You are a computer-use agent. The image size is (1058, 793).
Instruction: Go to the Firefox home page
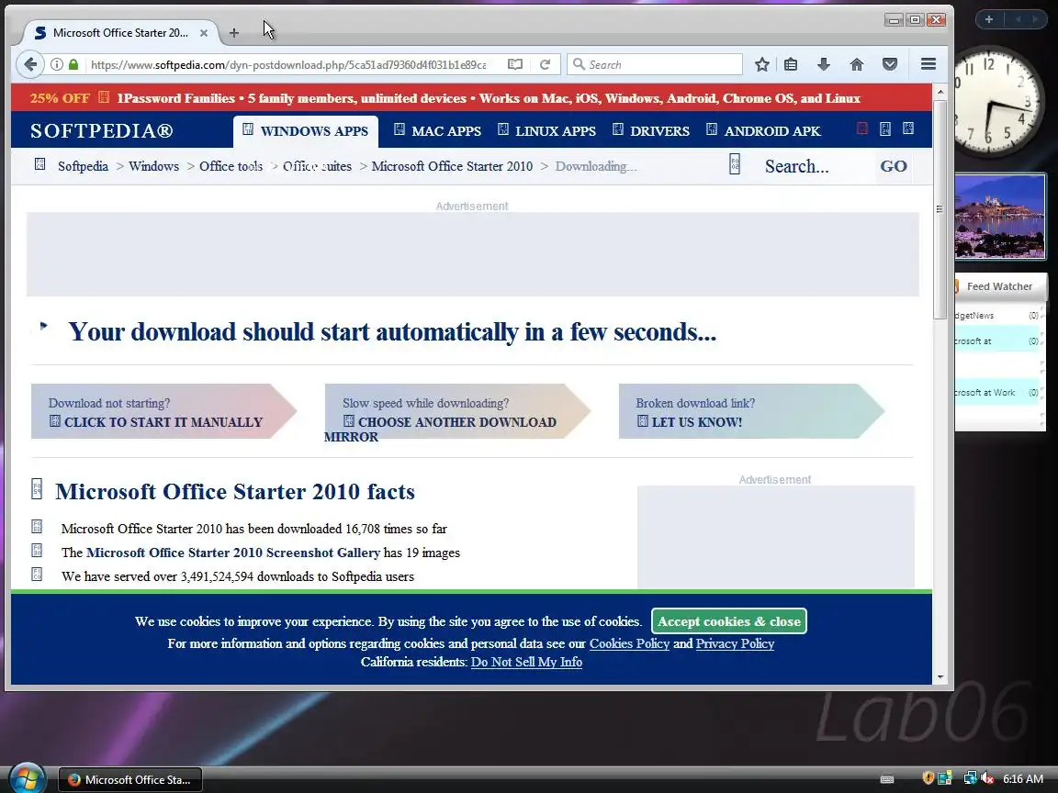pos(856,64)
